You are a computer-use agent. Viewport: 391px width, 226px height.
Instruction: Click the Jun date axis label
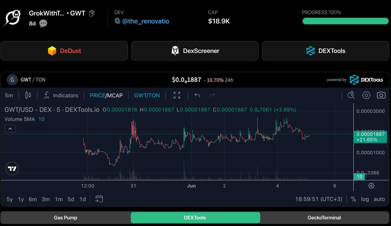[191, 186]
